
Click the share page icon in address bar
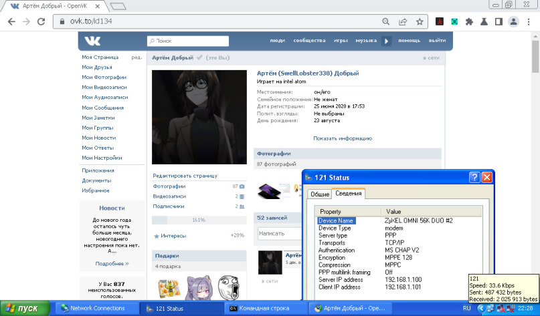[403, 21]
